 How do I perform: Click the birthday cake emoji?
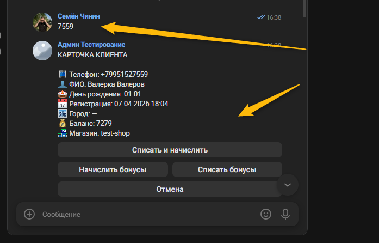pos(63,94)
